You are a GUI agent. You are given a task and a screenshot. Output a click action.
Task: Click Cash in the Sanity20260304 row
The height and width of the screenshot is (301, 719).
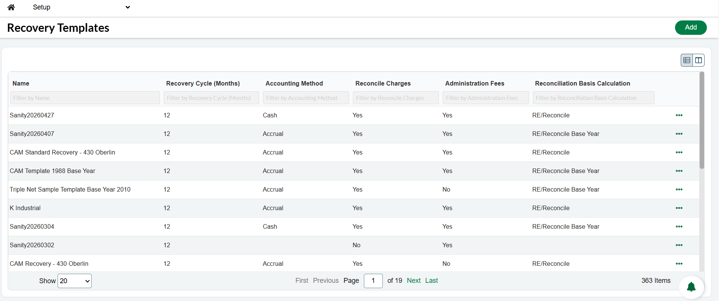point(270,227)
